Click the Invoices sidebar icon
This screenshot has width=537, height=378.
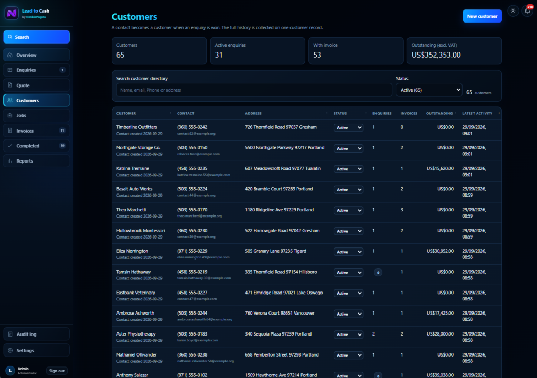[x=10, y=131]
